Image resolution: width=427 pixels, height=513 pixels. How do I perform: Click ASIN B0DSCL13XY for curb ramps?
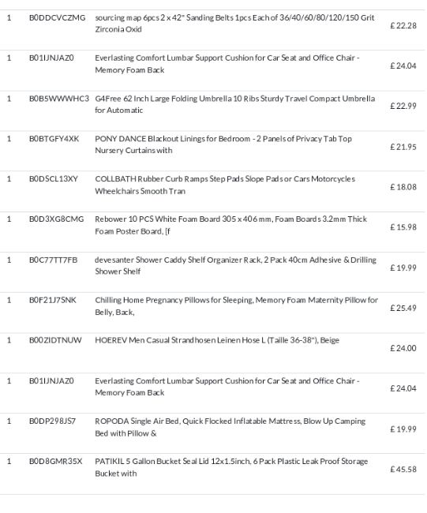click(54, 179)
